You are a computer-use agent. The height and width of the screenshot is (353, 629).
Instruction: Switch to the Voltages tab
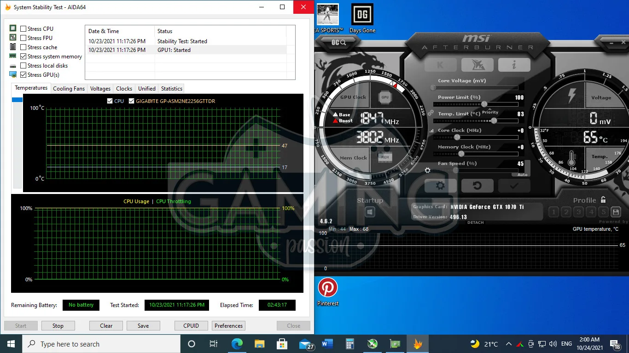pos(100,89)
